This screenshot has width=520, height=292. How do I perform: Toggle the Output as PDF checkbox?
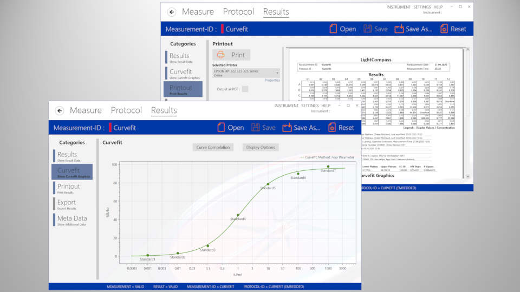point(245,89)
